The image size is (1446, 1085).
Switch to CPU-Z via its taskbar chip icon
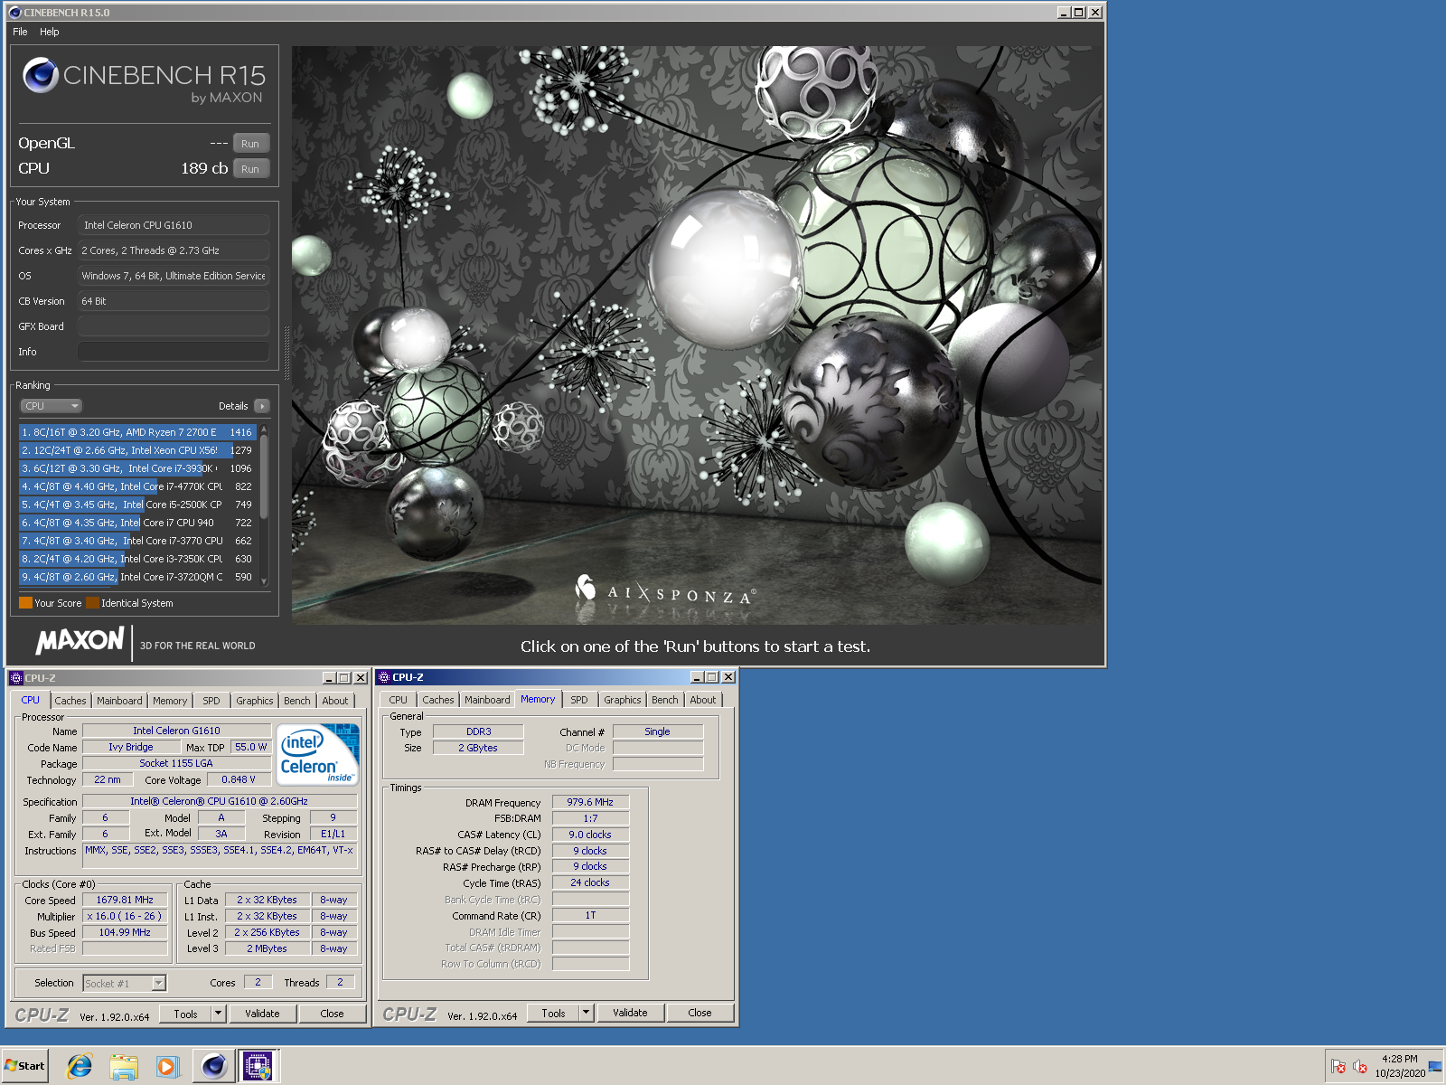[x=258, y=1066]
